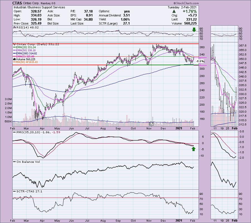Click the 'Last Size:' label
The image size is (251, 223).
click(77, 23)
